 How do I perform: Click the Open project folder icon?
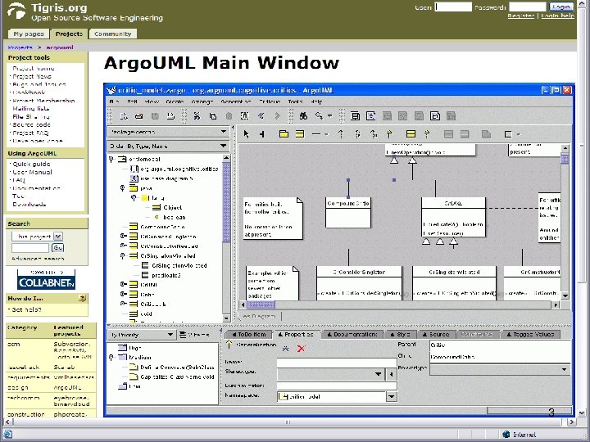tap(138, 116)
